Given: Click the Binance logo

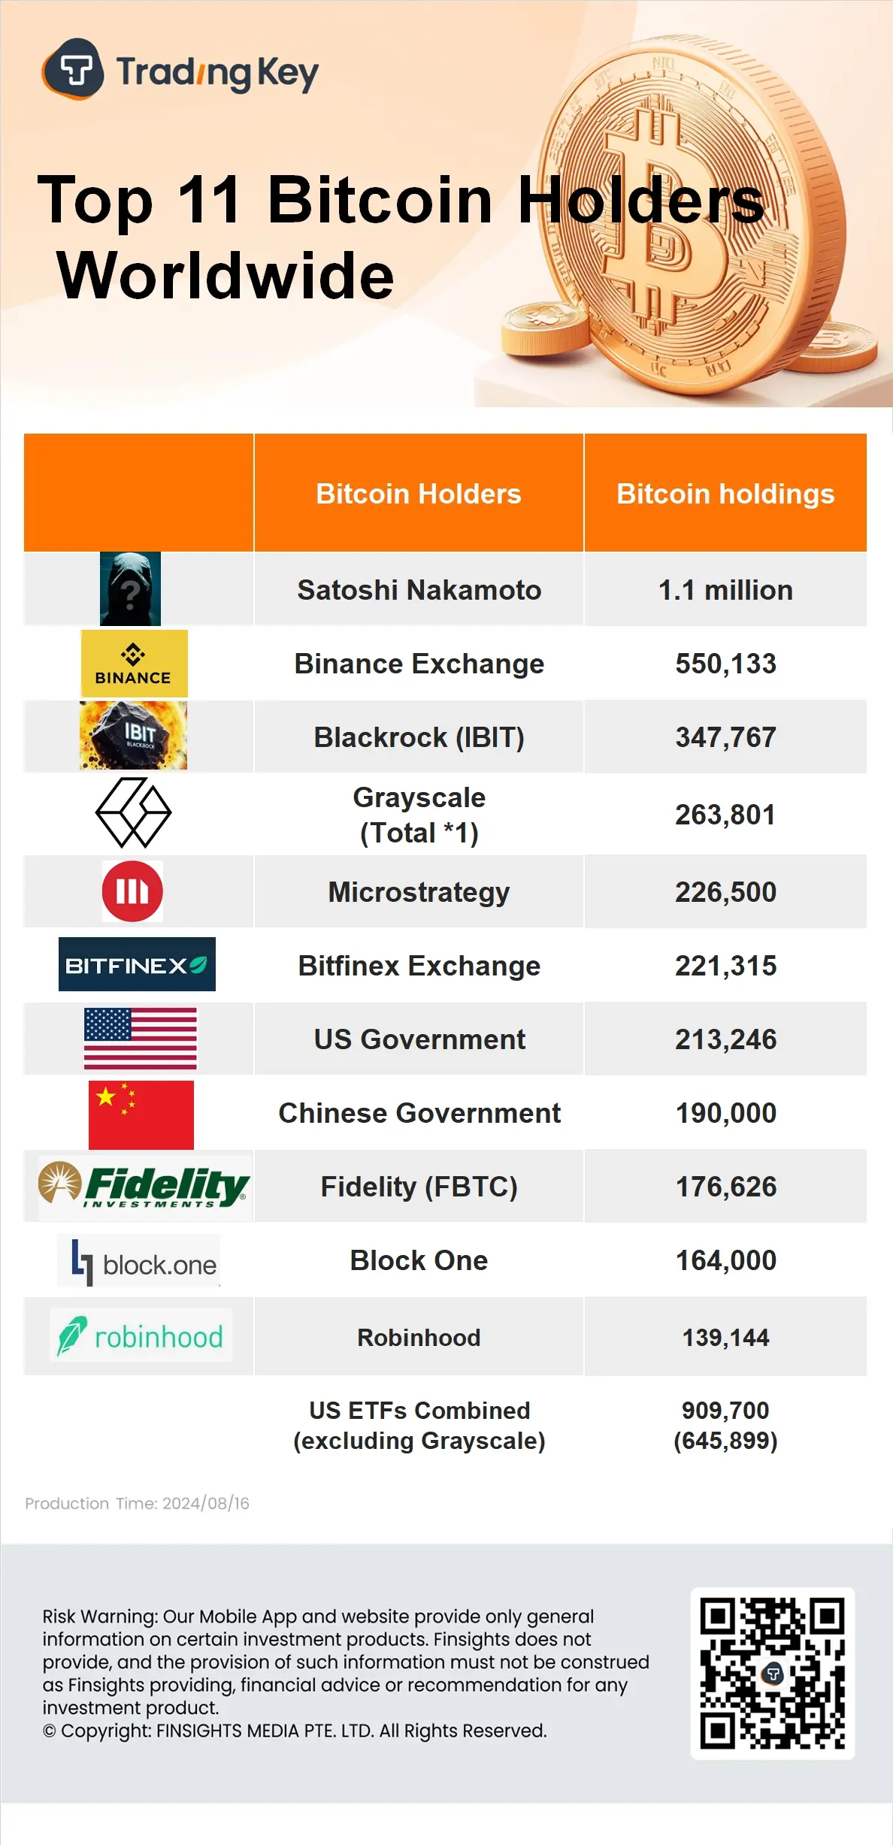Looking at the screenshot, I should point(134,664).
